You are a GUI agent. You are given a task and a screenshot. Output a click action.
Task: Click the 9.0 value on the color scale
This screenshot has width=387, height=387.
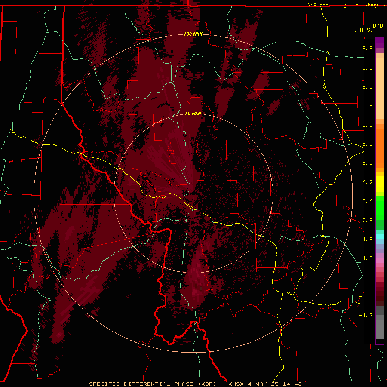click(x=368, y=68)
